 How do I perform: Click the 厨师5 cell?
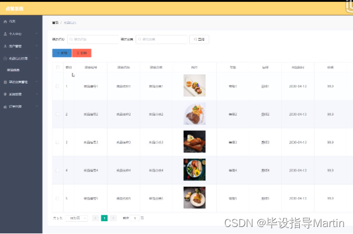pos(265,198)
